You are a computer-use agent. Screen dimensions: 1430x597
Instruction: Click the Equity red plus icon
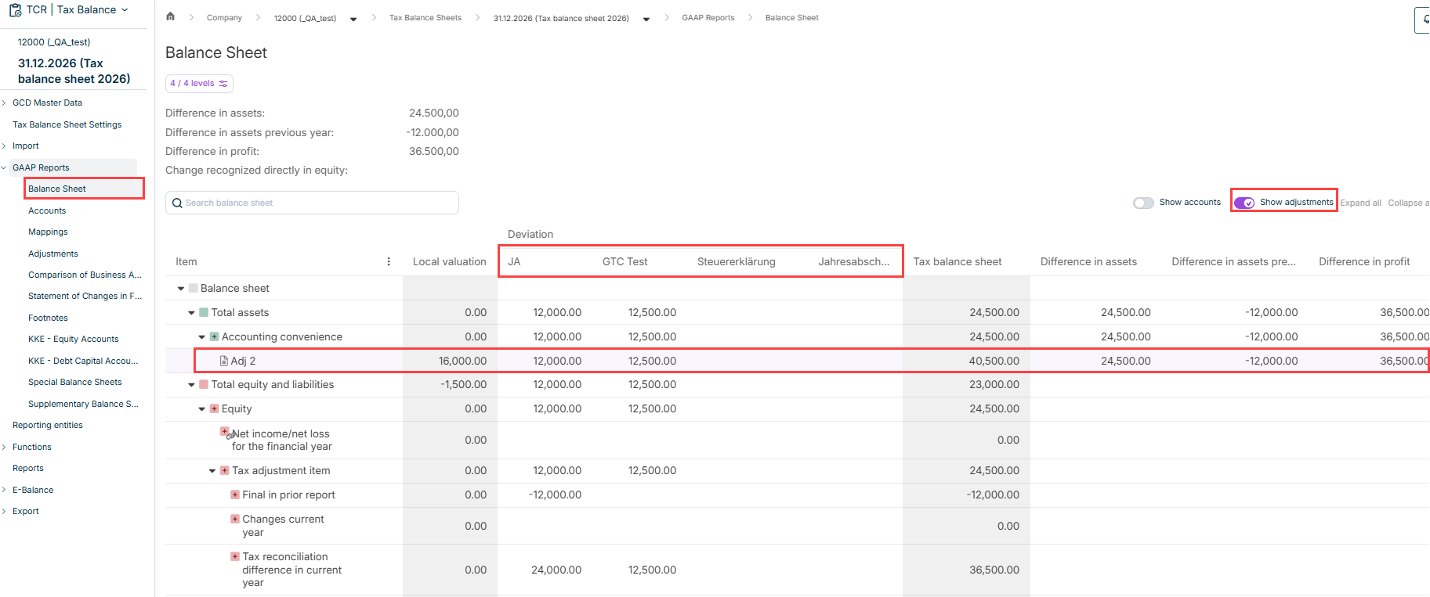point(214,408)
